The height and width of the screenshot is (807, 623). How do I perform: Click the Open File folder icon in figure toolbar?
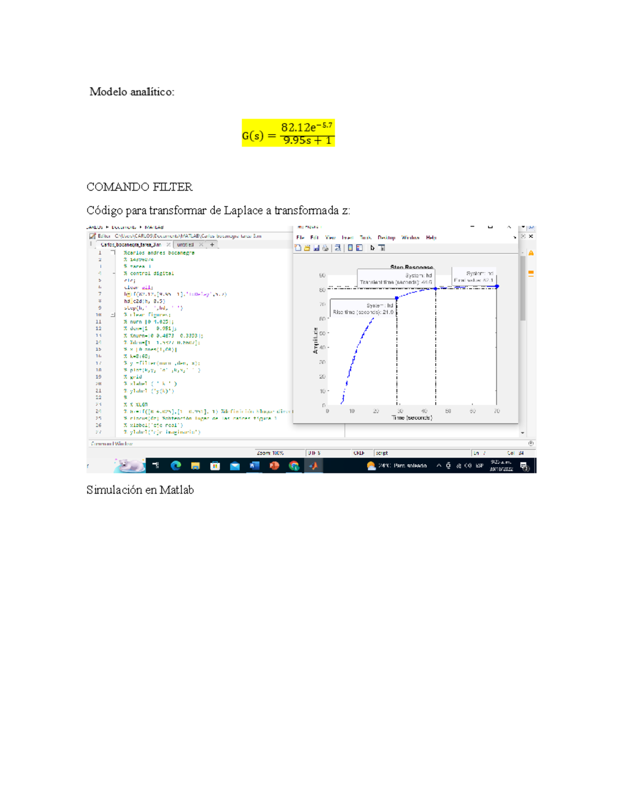[x=307, y=248]
